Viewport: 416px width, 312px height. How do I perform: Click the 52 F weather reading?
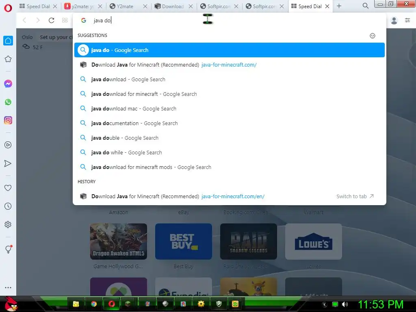38,47
